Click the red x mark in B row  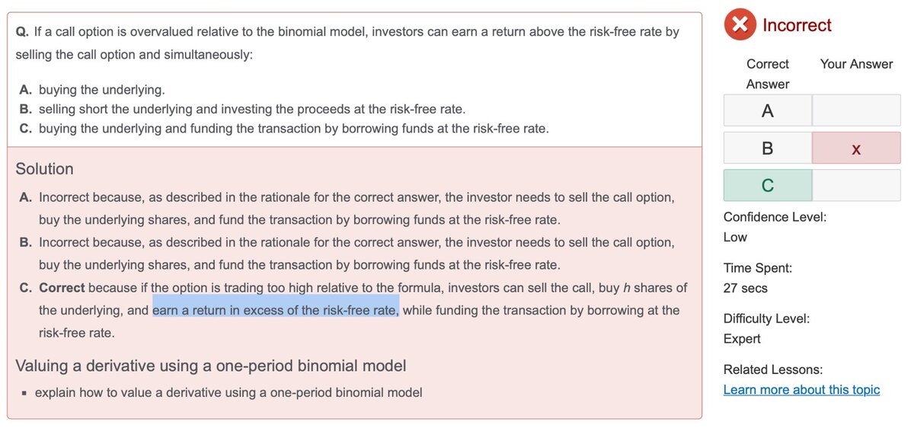856,149
